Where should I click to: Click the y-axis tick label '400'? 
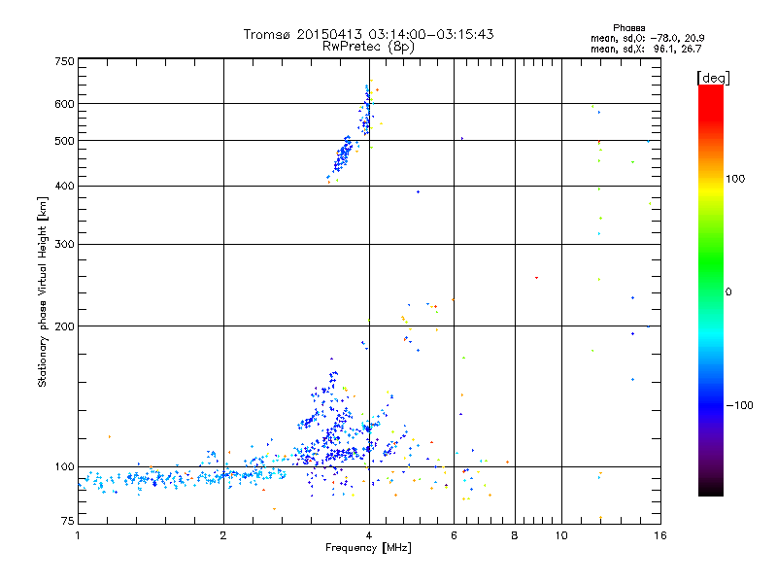coord(64,187)
